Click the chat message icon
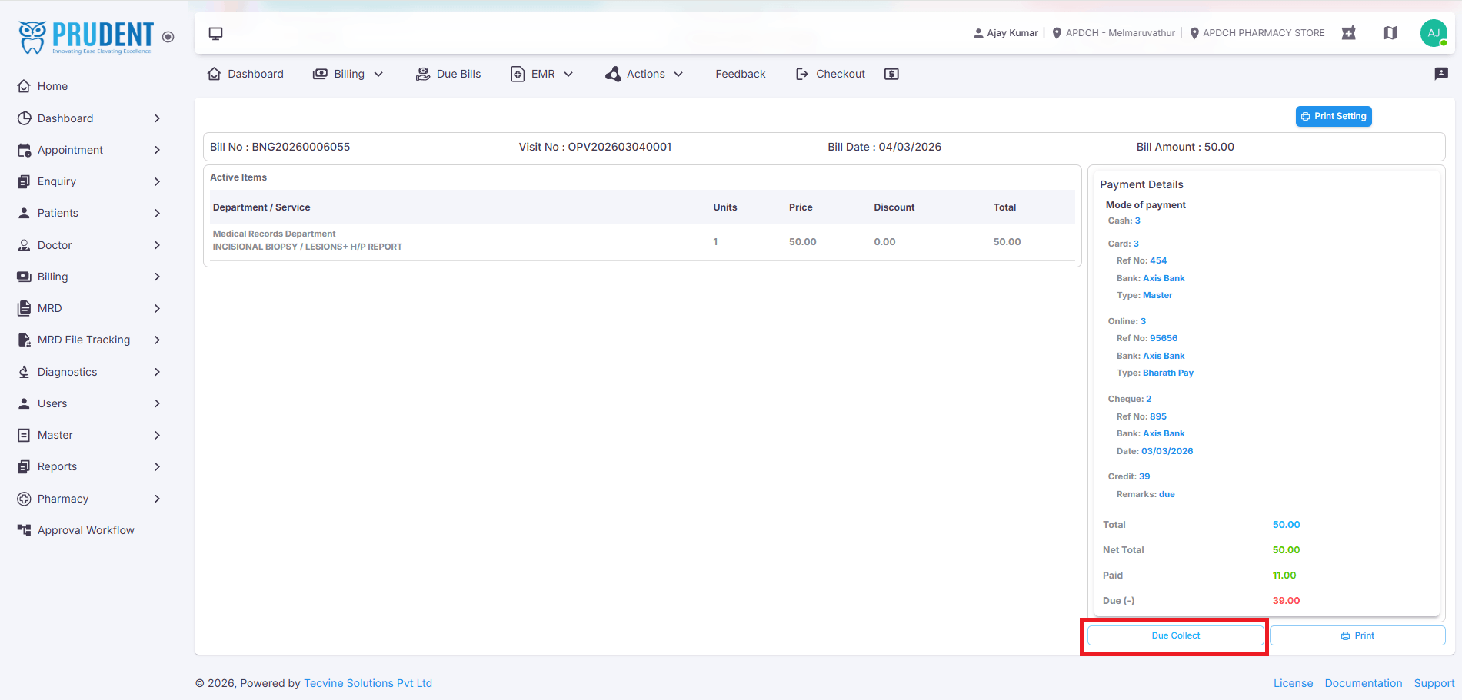The image size is (1462, 700). pos(1441,74)
